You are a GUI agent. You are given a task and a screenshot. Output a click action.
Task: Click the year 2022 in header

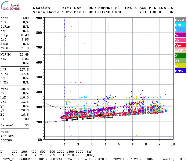[67, 12]
